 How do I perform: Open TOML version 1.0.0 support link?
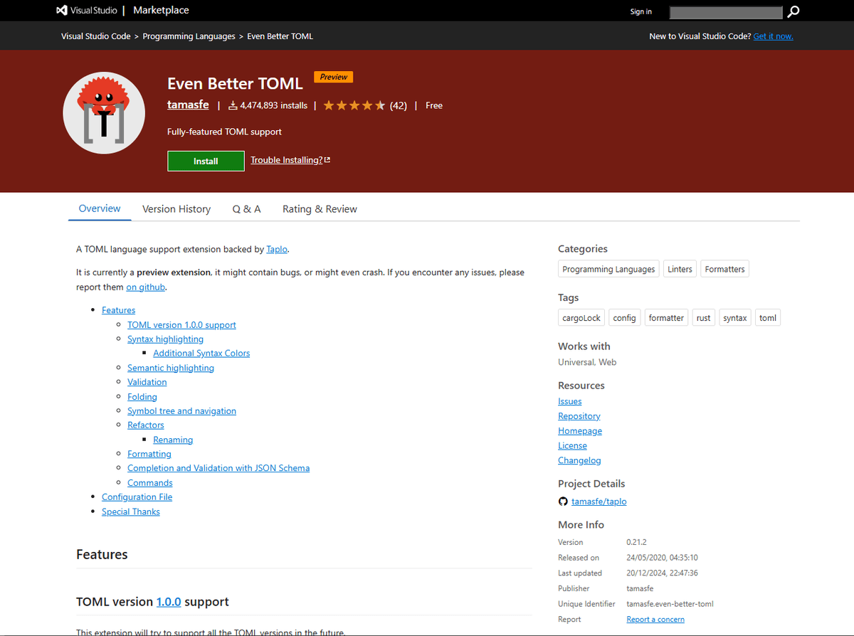(181, 324)
